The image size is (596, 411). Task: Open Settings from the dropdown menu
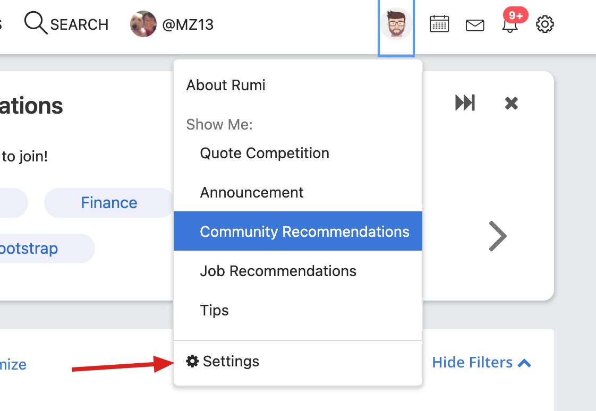pos(298,362)
